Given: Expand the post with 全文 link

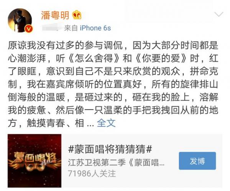Looking at the screenshot, I should (x=106, y=123).
